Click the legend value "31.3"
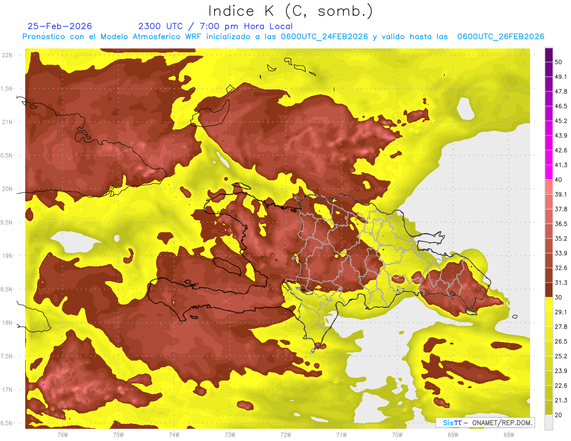 pos(561,283)
